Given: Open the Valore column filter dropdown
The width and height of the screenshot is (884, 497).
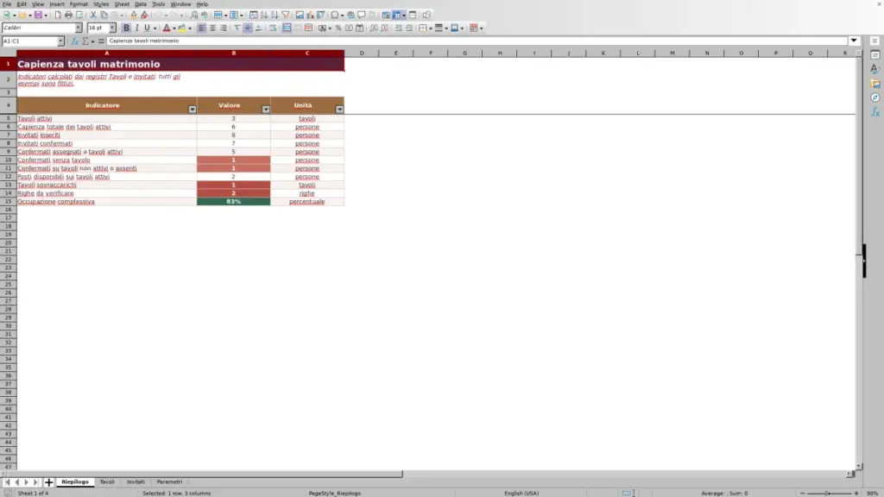Looking at the screenshot, I should (x=266, y=110).
